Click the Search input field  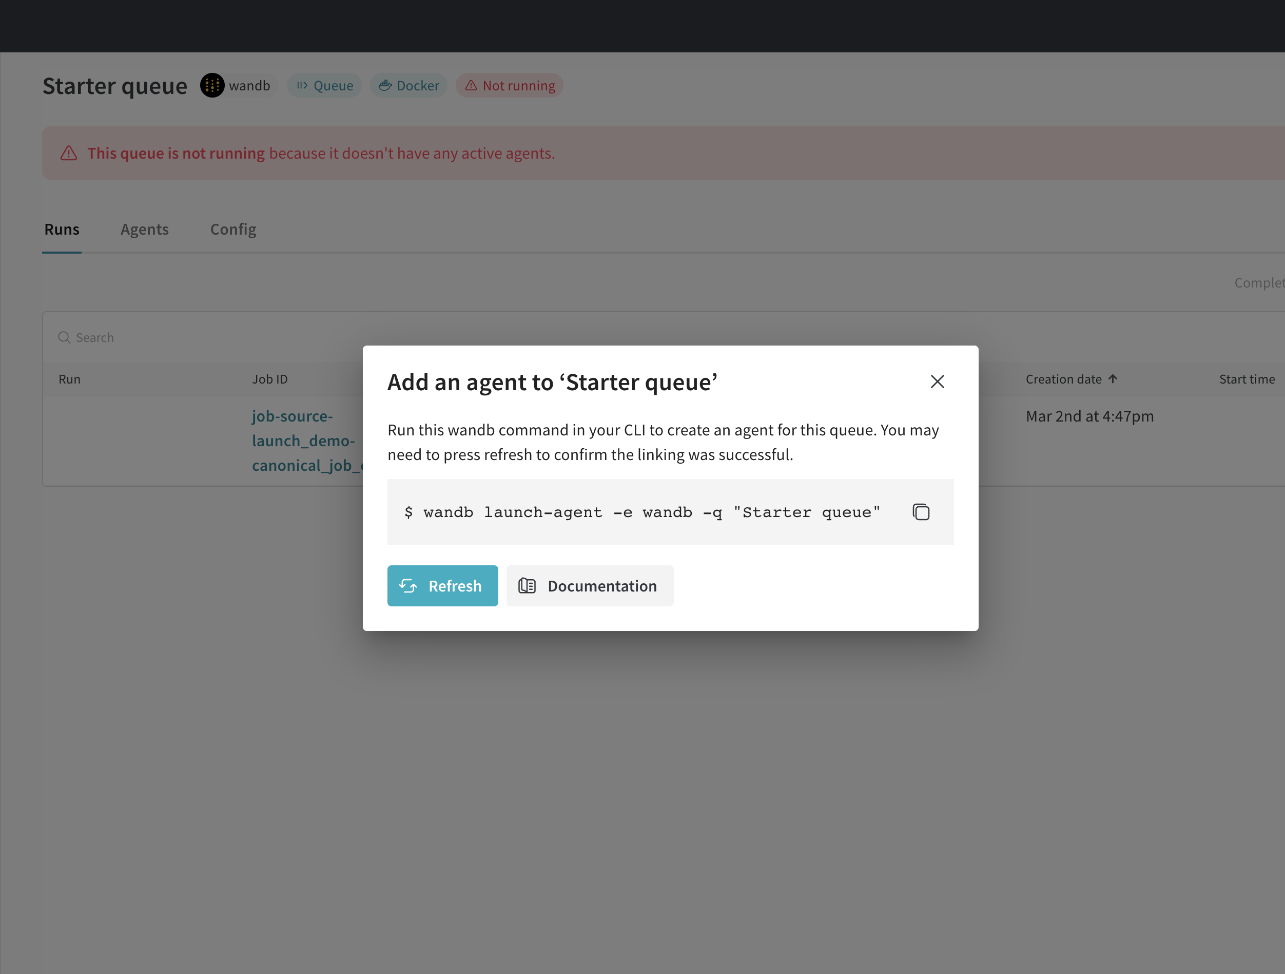coord(232,338)
